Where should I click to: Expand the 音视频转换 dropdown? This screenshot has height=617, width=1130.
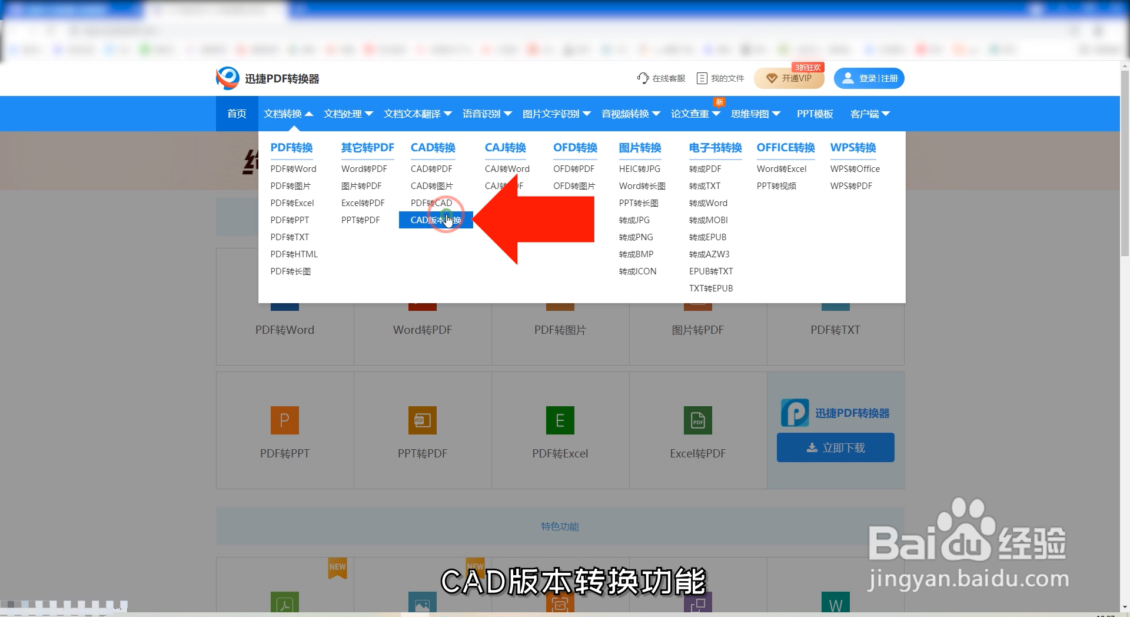coord(631,114)
